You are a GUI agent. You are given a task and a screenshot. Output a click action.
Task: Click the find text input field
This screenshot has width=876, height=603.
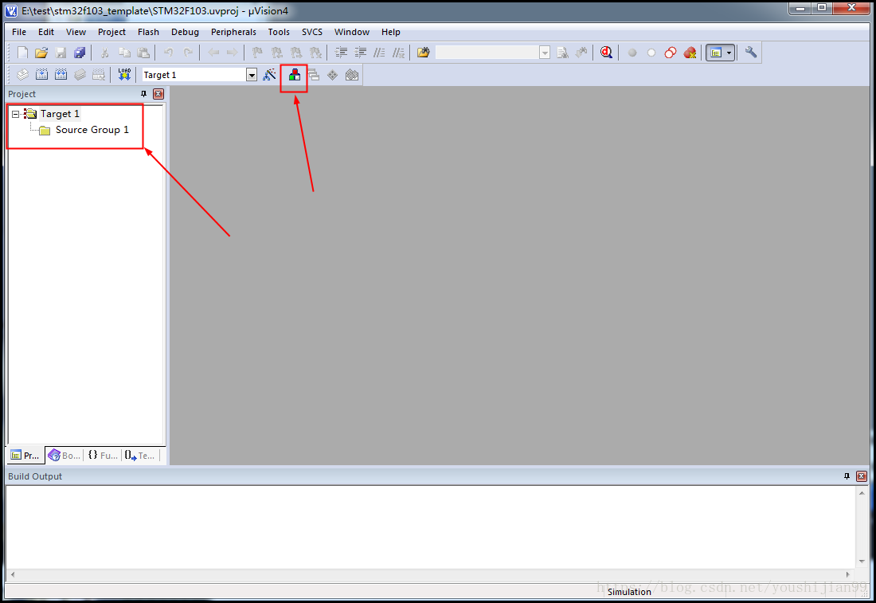[x=487, y=53]
